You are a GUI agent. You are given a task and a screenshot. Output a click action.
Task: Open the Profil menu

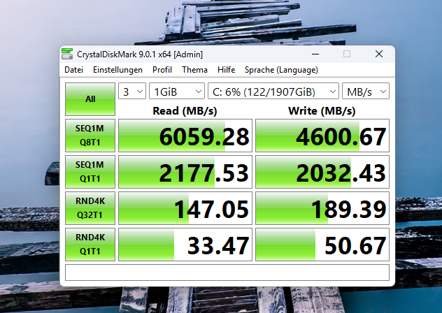click(x=162, y=70)
